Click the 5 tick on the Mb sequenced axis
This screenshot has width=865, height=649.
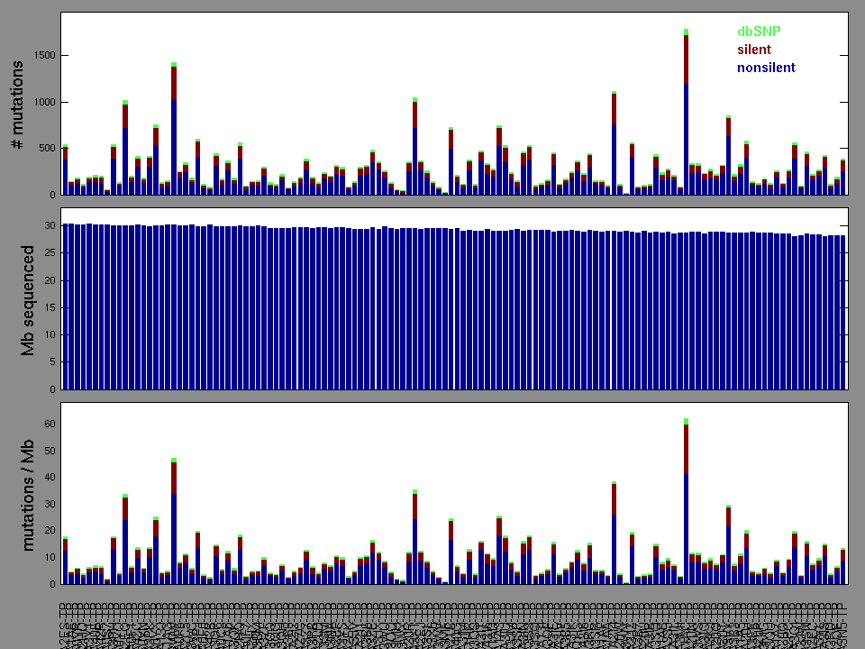click(53, 362)
